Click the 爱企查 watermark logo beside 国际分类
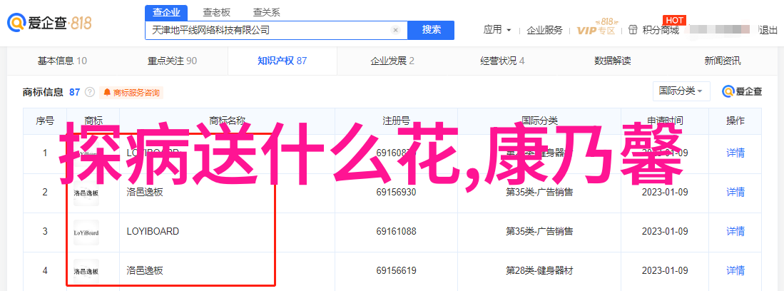Image resolution: width=784 pixels, height=291 pixels. 742,91
